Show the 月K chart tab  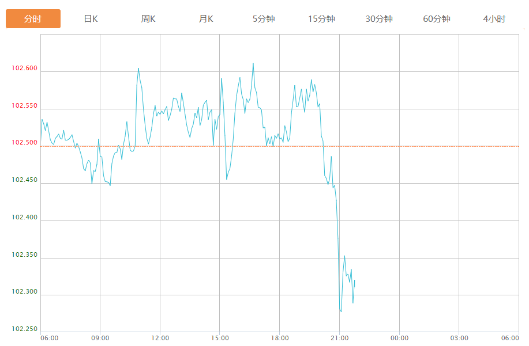coord(206,19)
